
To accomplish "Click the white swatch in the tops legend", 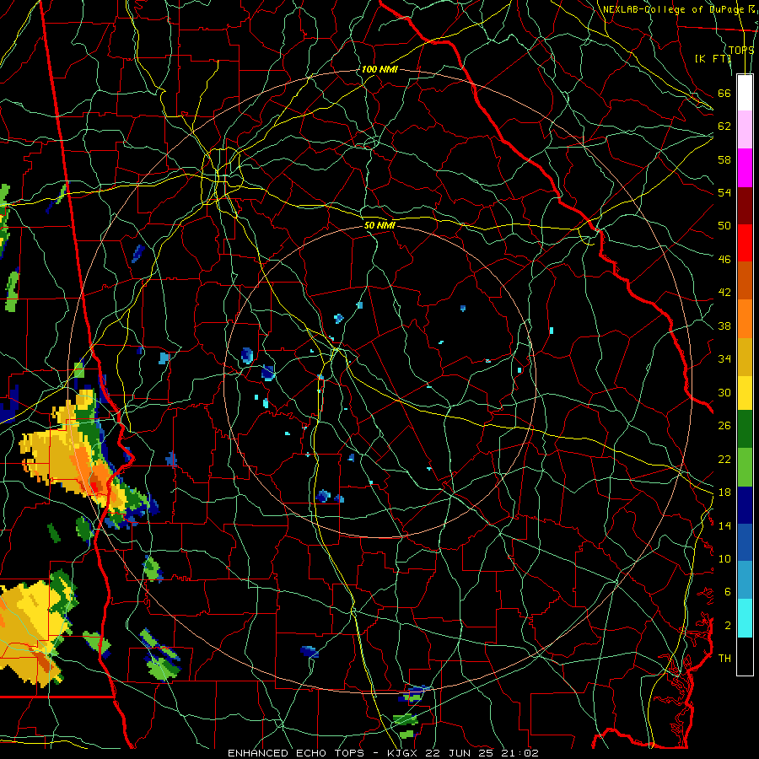I will click(745, 93).
